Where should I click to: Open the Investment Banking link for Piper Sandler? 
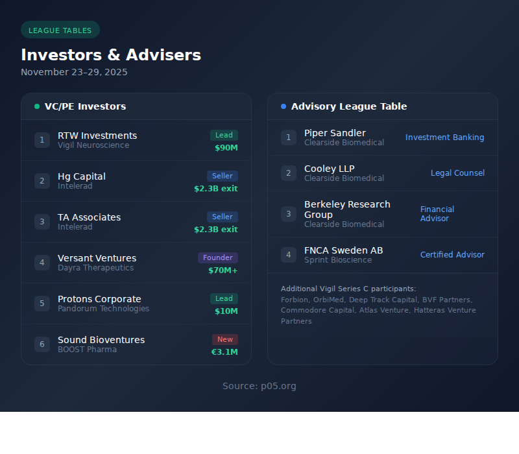(444, 137)
